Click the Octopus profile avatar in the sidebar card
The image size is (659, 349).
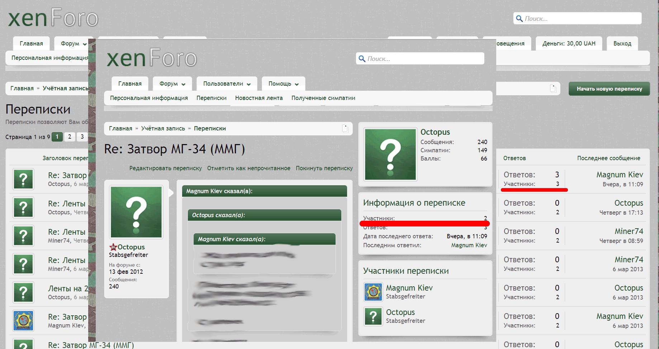[x=390, y=154]
